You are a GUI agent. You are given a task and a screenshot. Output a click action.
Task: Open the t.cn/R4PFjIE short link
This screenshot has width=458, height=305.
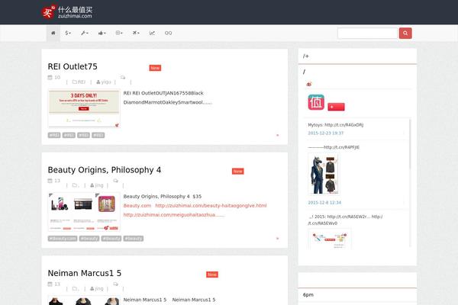342,147
